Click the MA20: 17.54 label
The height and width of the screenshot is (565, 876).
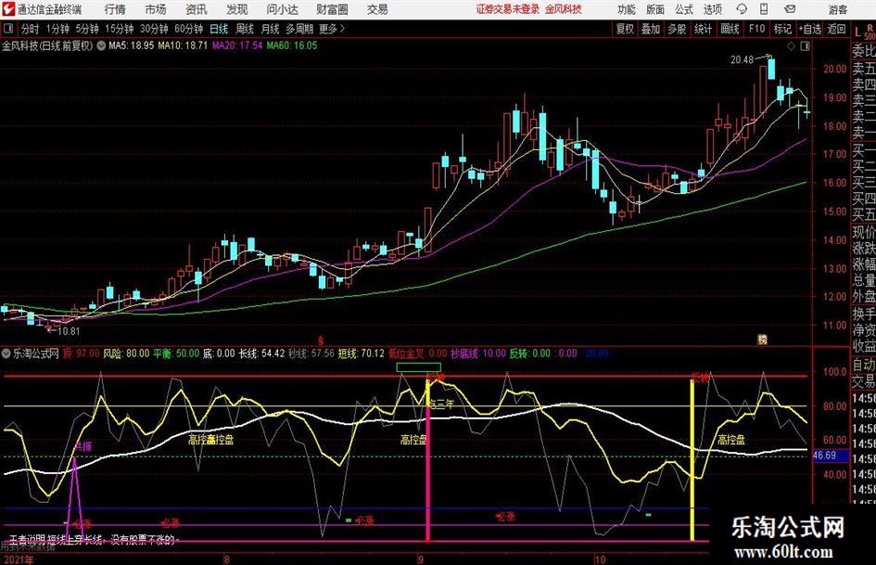point(237,45)
